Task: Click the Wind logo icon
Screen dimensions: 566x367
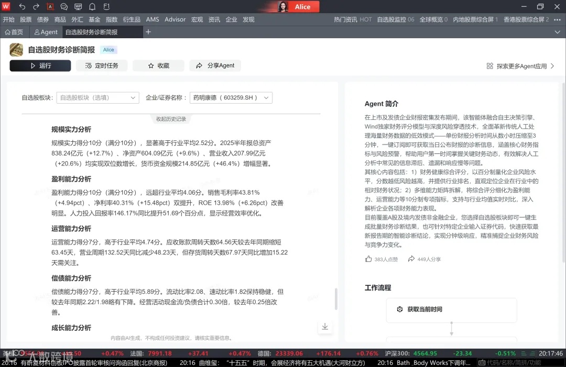Action: click(x=6, y=6)
